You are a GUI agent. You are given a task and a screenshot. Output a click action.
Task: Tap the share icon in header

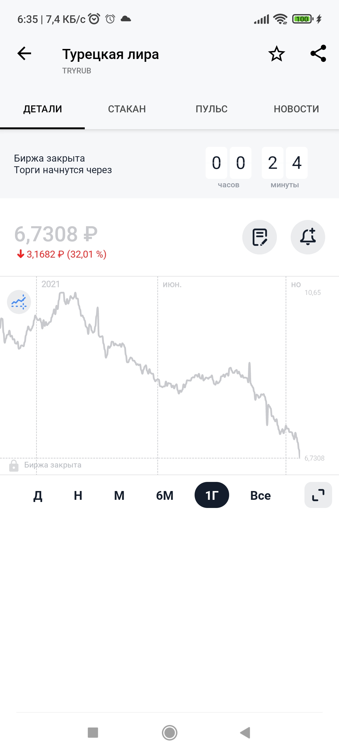(318, 53)
